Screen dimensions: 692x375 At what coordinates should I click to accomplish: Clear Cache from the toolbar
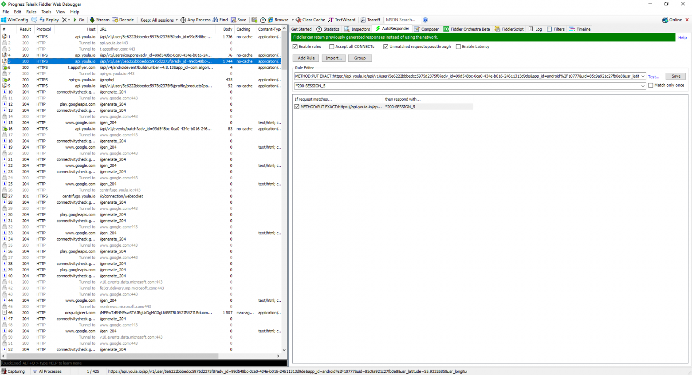[x=311, y=20]
